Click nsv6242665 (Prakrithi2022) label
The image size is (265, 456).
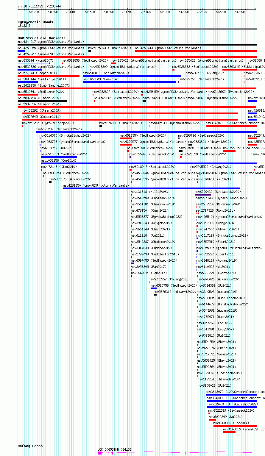click(x=231, y=92)
